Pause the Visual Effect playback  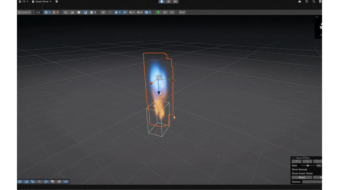307,161
